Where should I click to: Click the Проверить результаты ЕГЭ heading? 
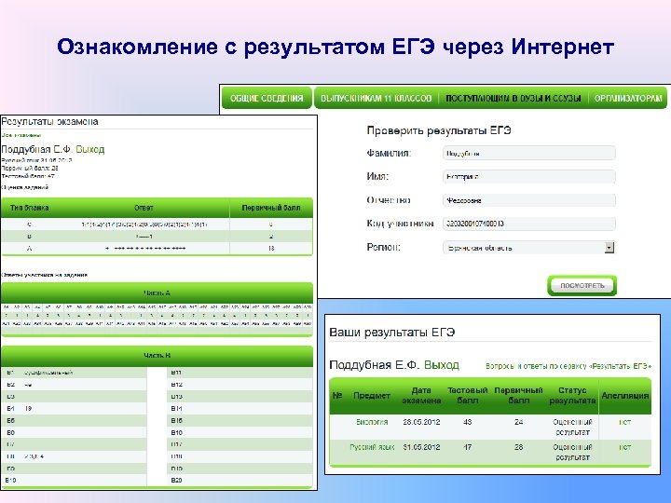[x=439, y=130]
